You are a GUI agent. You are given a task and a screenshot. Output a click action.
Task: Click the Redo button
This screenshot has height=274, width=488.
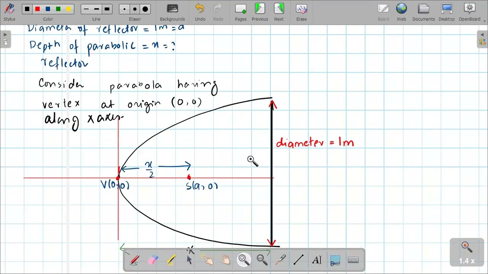(x=218, y=12)
